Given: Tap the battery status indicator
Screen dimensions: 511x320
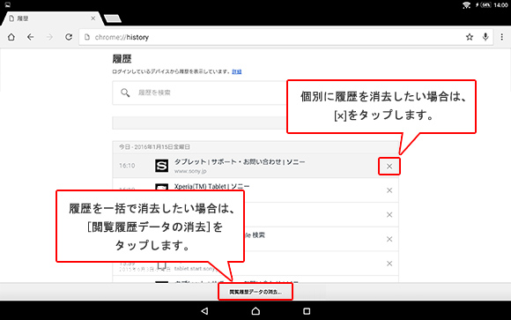Looking at the screenshot, I should (485, 5).
